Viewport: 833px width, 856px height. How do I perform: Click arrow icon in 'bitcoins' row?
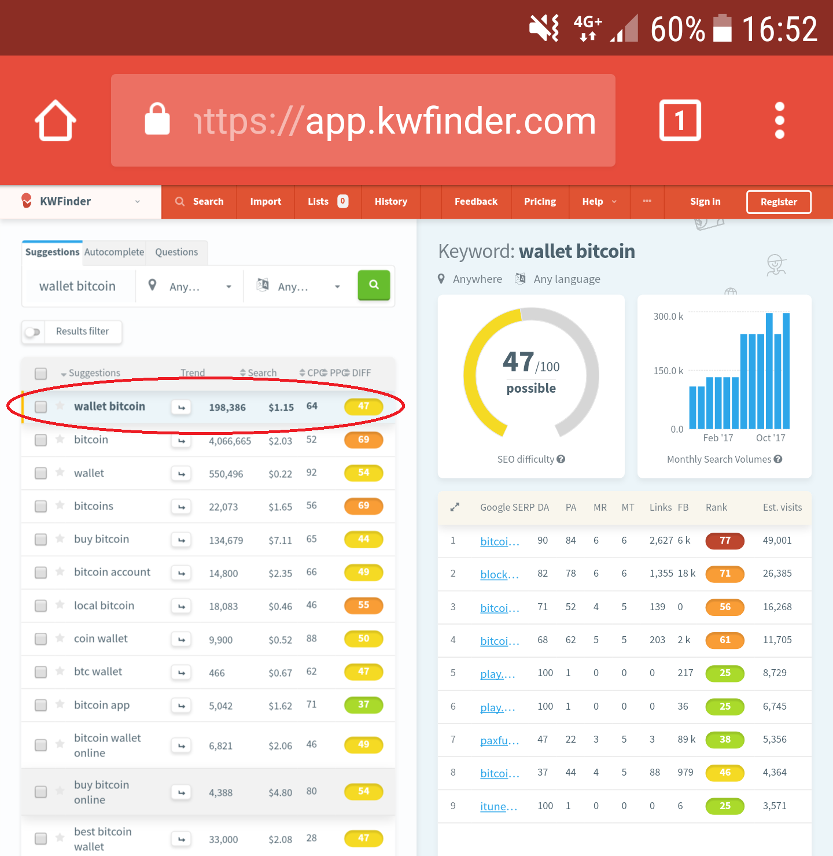(x=181, y=507)
